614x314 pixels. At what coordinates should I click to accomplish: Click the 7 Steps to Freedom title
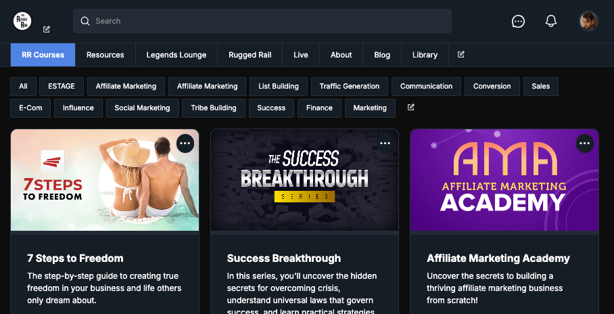[75, 259]
